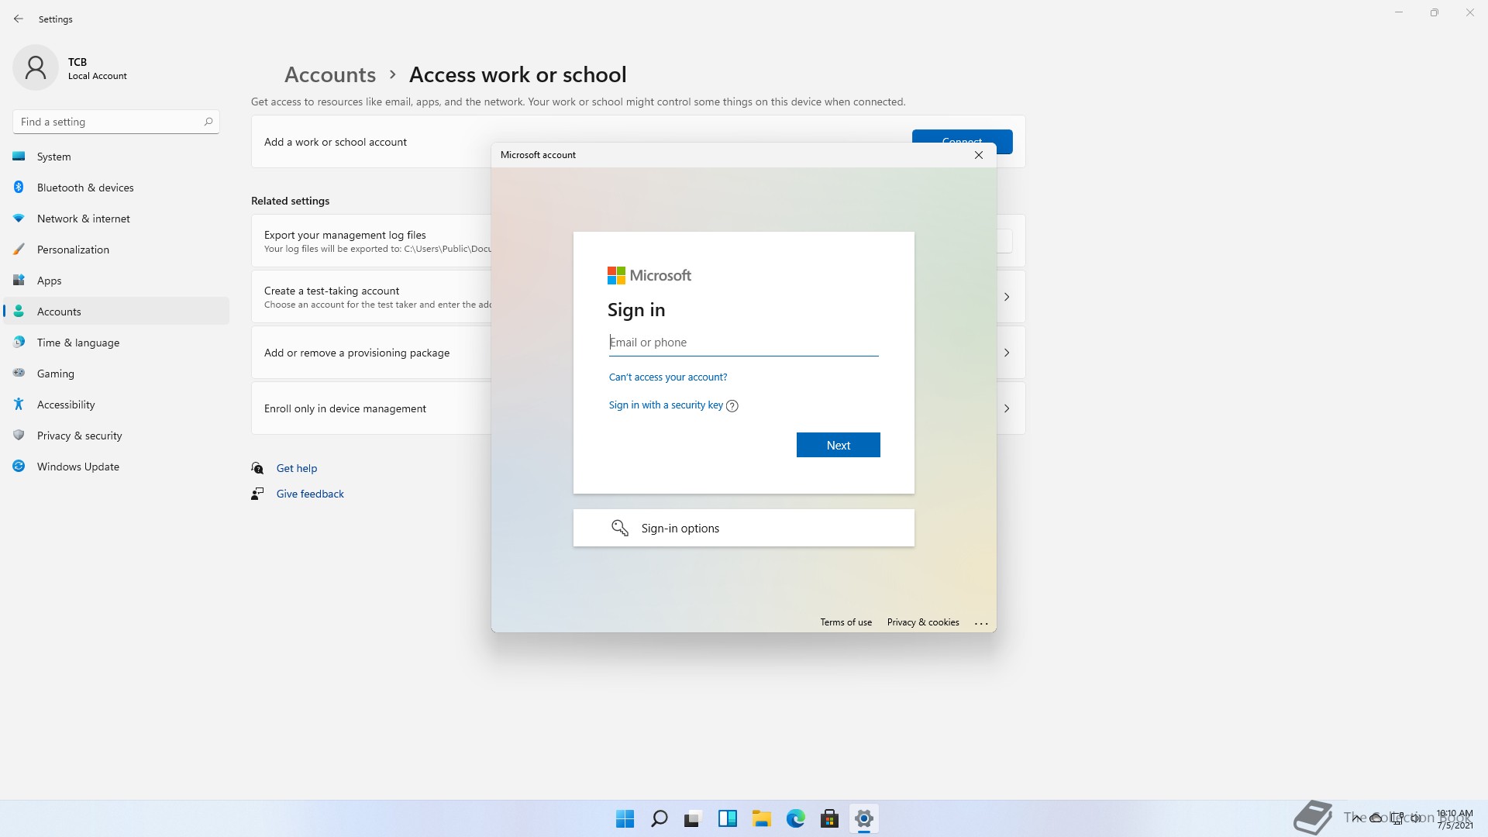Click the Accessibility figure icon
Viewport: 1488px width, 837px height.
19,404
